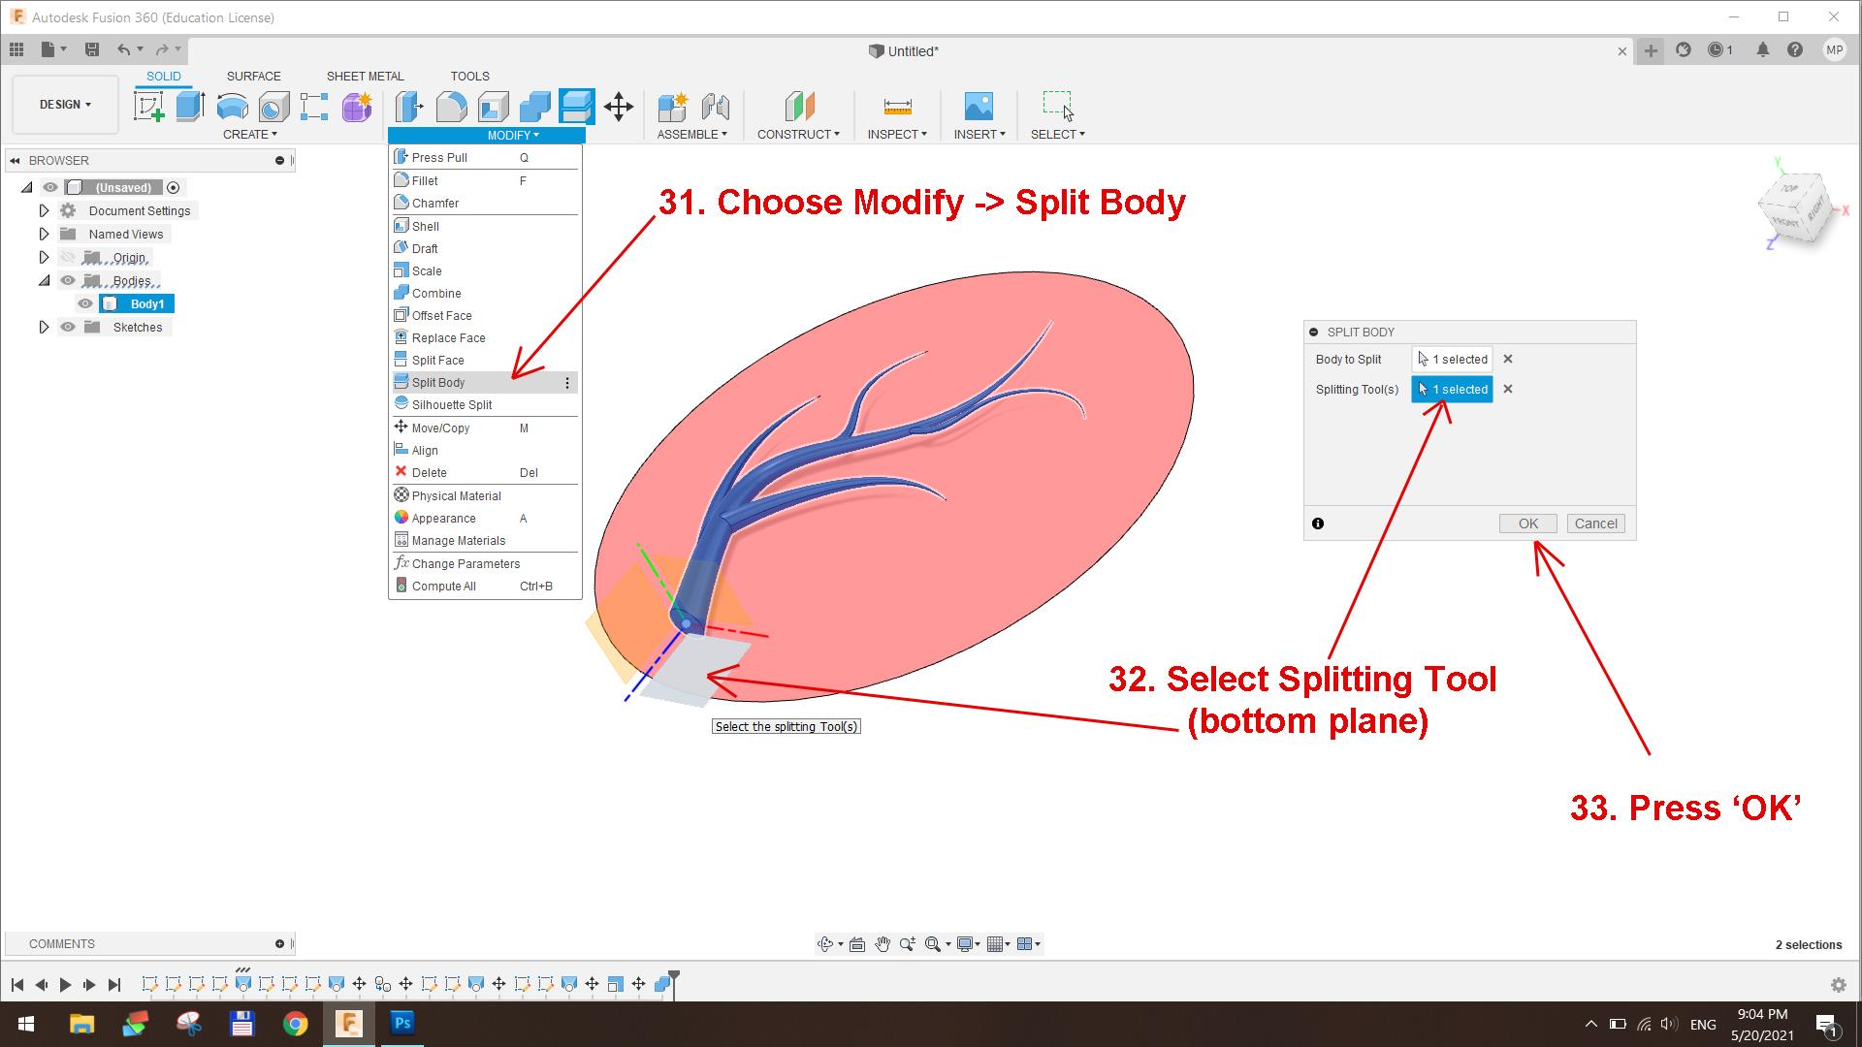Screen dimensions: 1862x1047
Task: Expand the Document Settings tree node
Action: [x=44, y=210]
